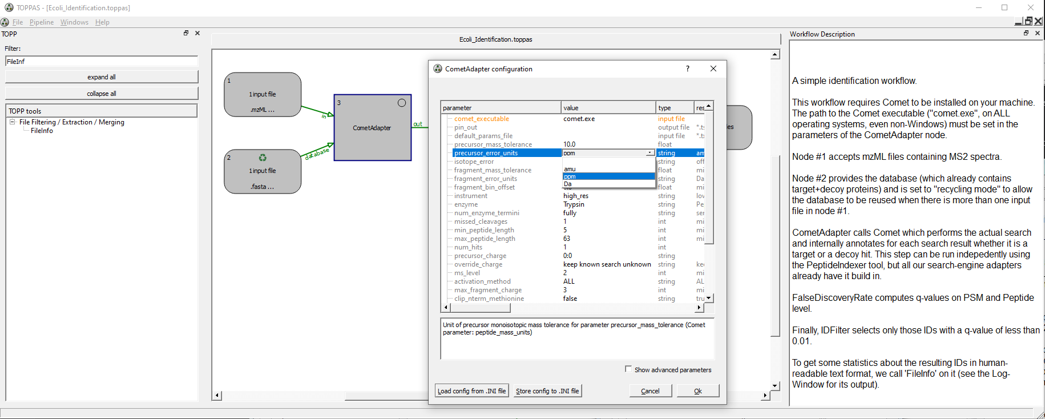The image size is (1045, 419).
Task: Select amu from the units dropdown
Action: pos(570,169)
